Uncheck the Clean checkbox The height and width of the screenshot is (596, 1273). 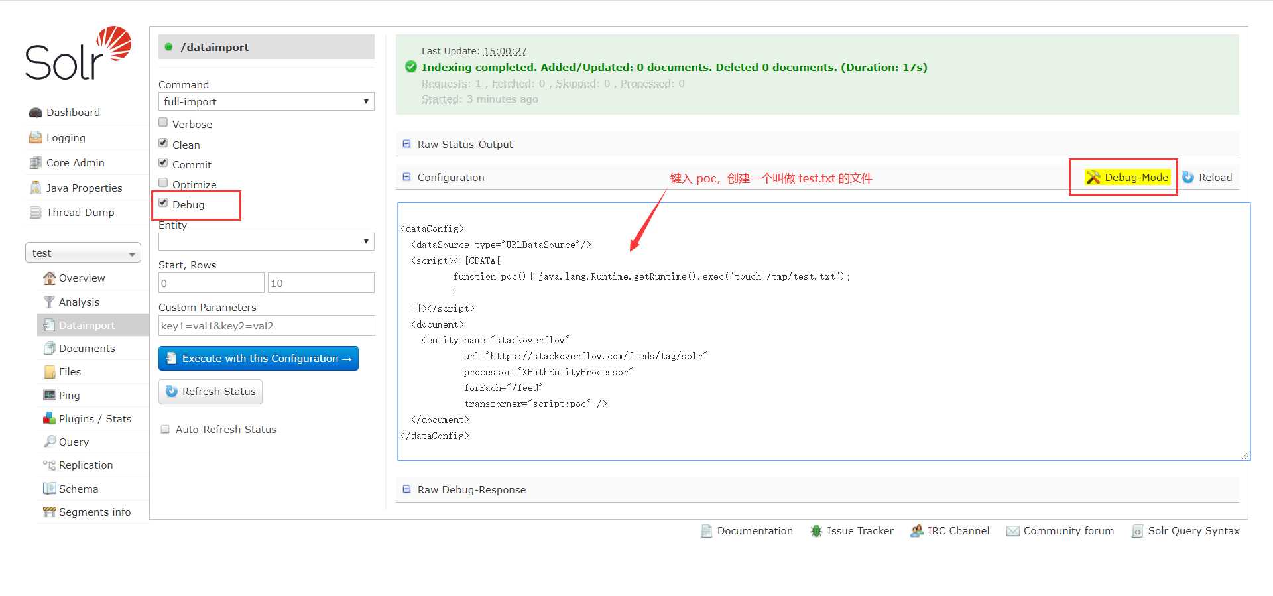point(163,143)
